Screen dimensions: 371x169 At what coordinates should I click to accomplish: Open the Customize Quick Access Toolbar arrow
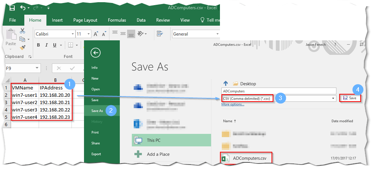pos(48,8)
